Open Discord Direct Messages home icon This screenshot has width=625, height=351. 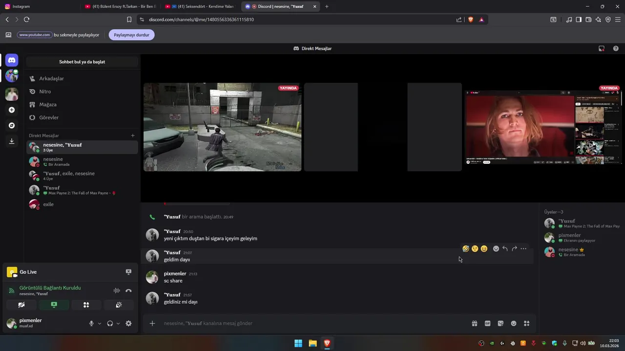pos(12,60)
